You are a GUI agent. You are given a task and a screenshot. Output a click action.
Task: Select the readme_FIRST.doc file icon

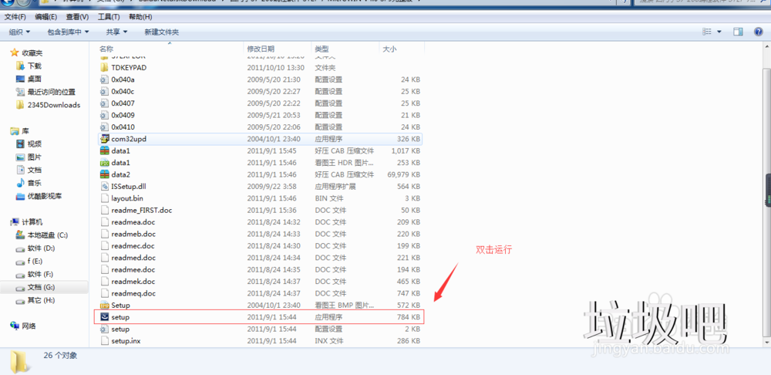click(104, 210)
